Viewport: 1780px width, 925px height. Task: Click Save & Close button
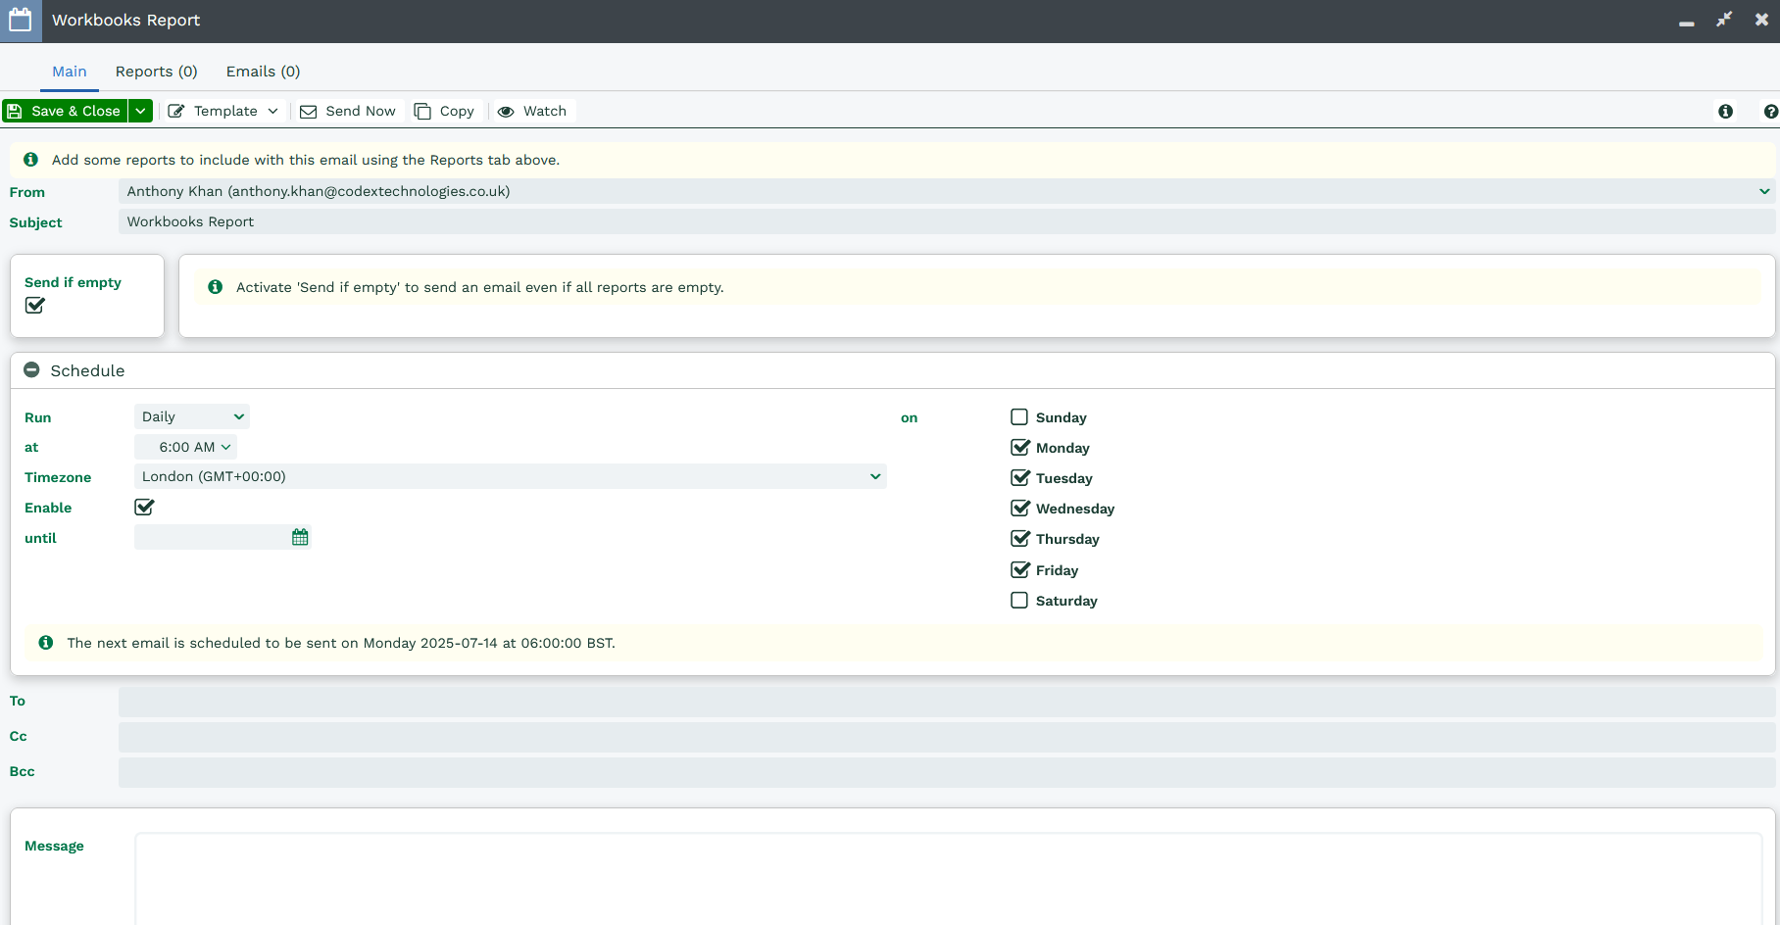point(65,111)
